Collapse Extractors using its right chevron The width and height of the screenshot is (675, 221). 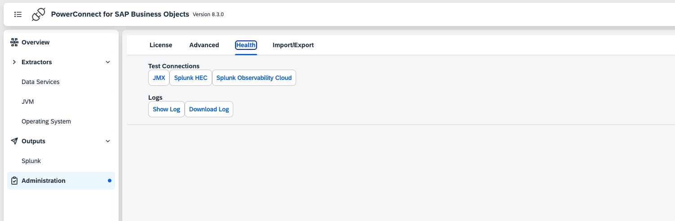(x=108, y=62)
